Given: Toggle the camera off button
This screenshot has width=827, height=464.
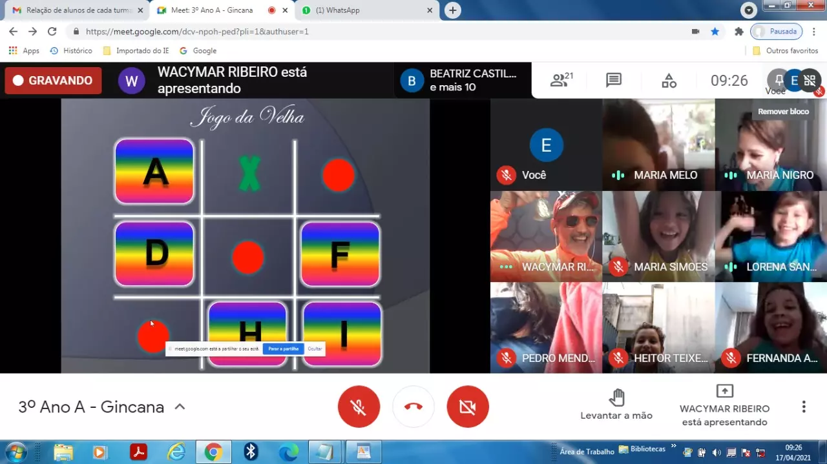Looking at the screenshot, I should coord(468,407).
